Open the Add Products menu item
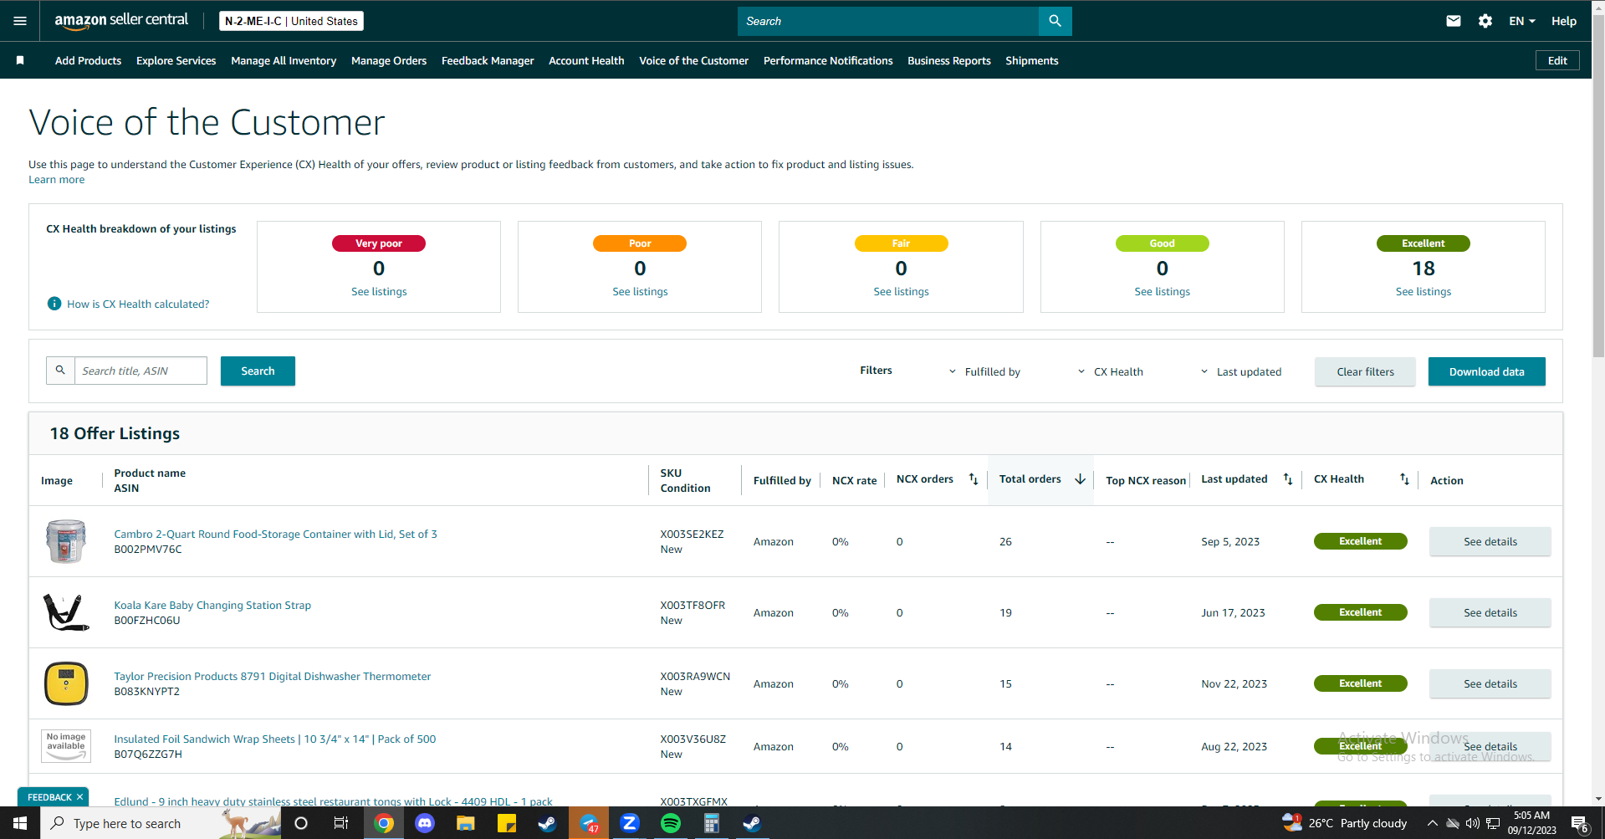This screenshot has height=839, width=1605. [88, 60]
